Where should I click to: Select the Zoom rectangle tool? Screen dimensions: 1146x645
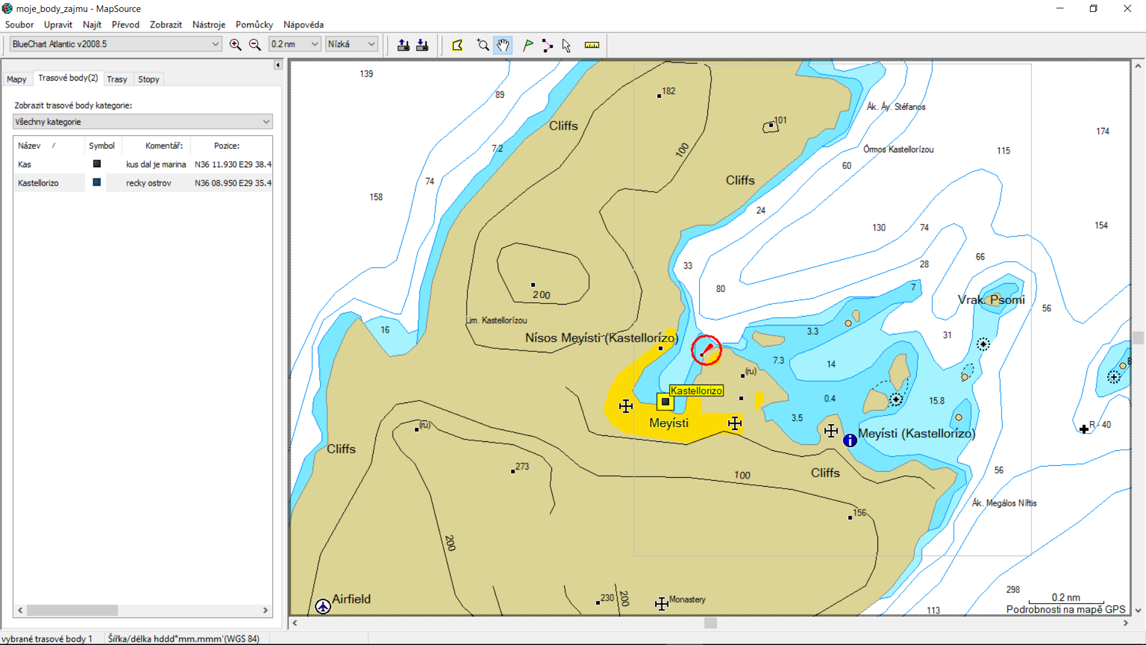pyautogui.click(x=483, y=45)
